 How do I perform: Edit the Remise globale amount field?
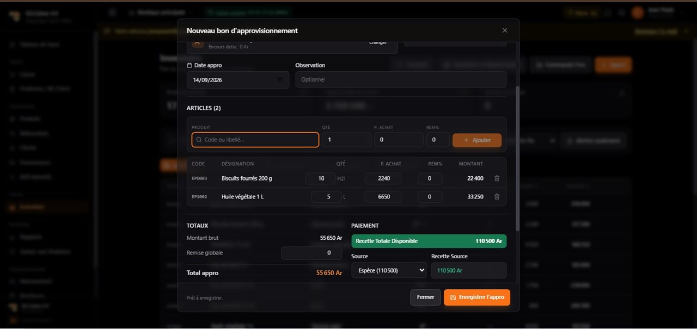311,253
